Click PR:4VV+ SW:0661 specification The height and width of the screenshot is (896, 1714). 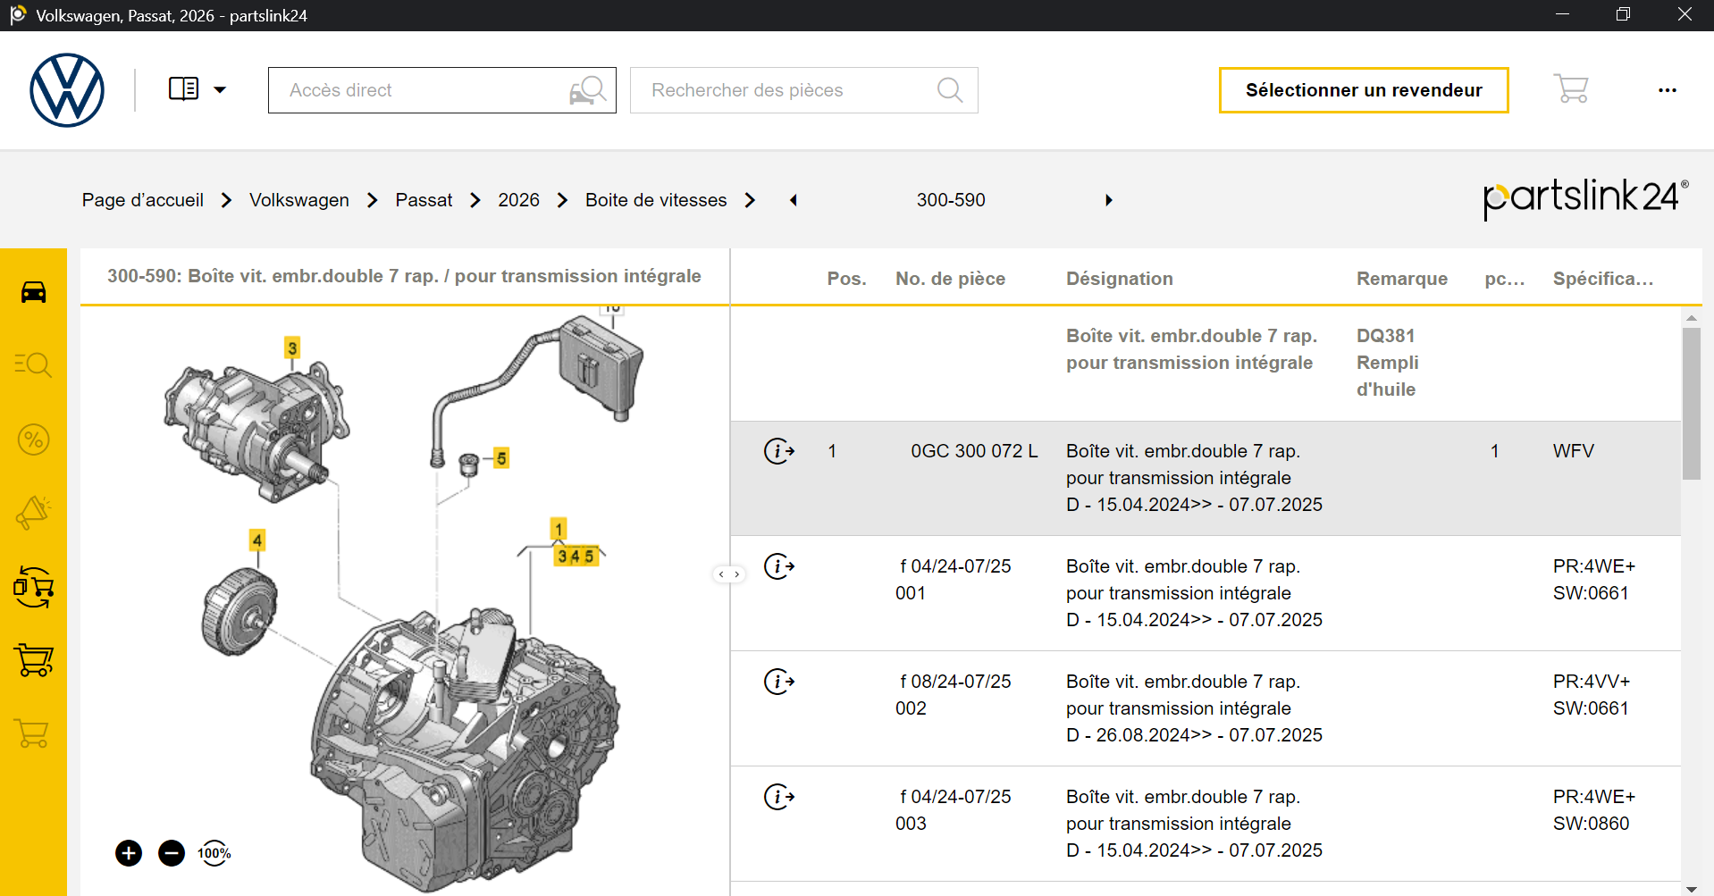click(x=1594, y=695)
